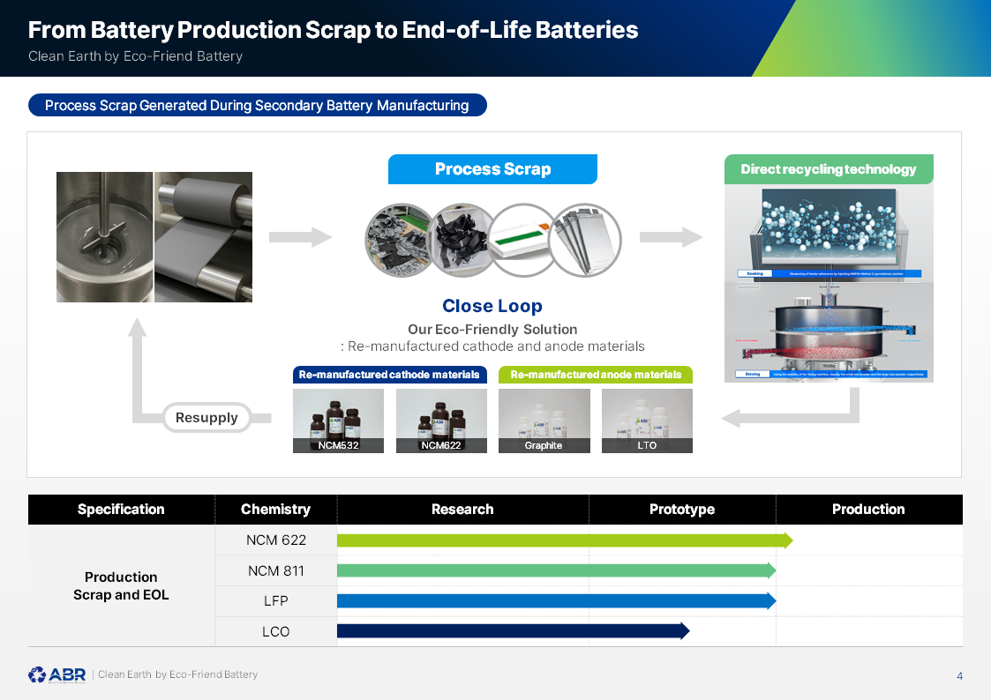Image resolution: width=991 pixels, height=700 pixels.
Task: Click the header subtitle 'Clean Earth by Eco-Friend Battery'
Action: (x=135, y=56)
